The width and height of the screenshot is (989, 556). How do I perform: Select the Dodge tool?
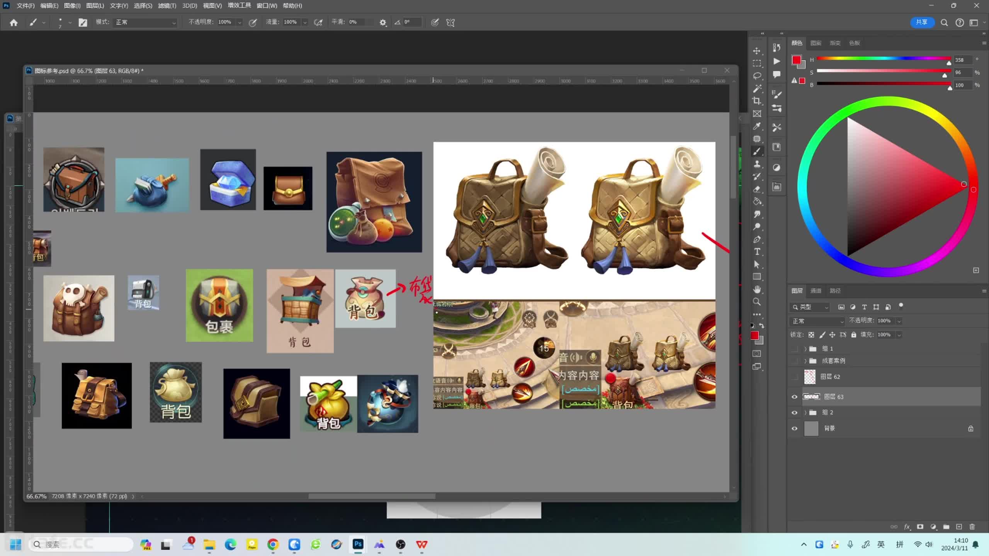point(757,227)
